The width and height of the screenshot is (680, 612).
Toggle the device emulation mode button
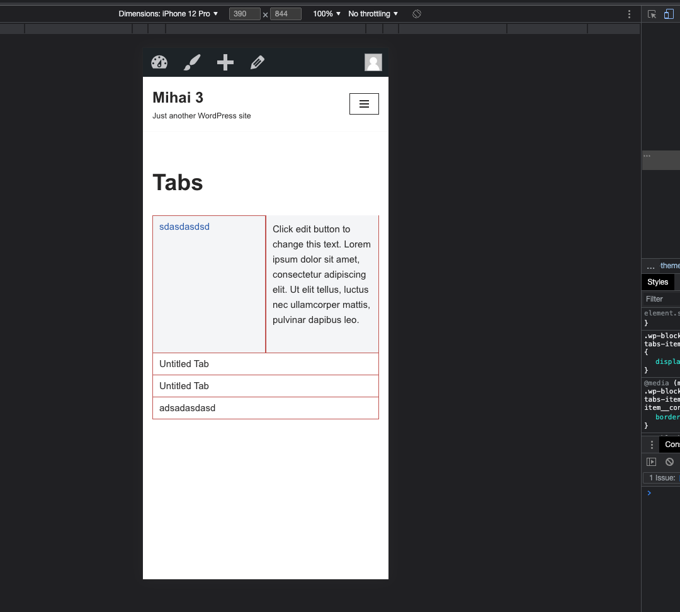click(x=669, y=13)
